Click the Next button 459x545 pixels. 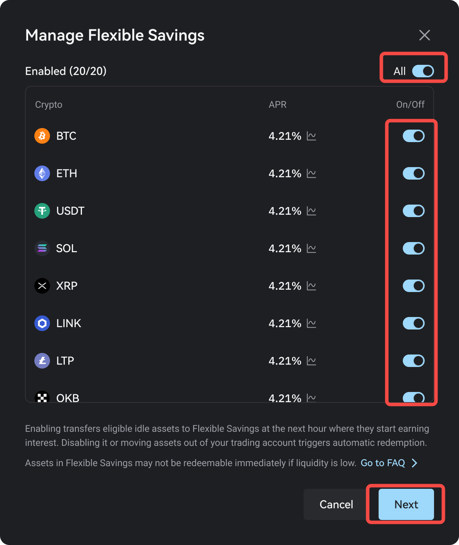point(406,504)
